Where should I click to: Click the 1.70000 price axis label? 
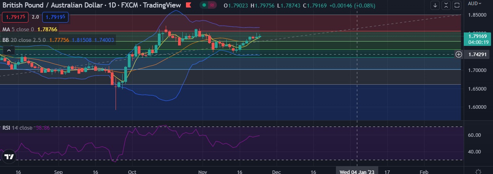(478, 70)
